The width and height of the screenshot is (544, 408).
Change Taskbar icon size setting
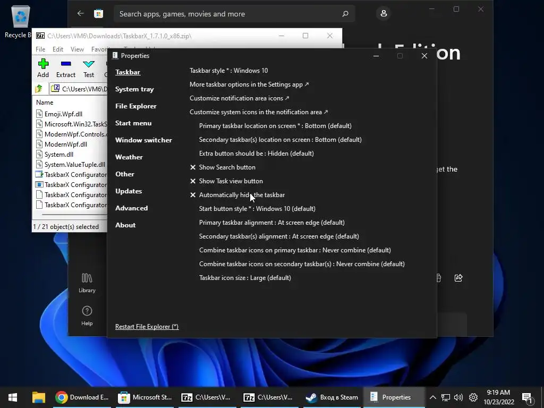(245, 278)
